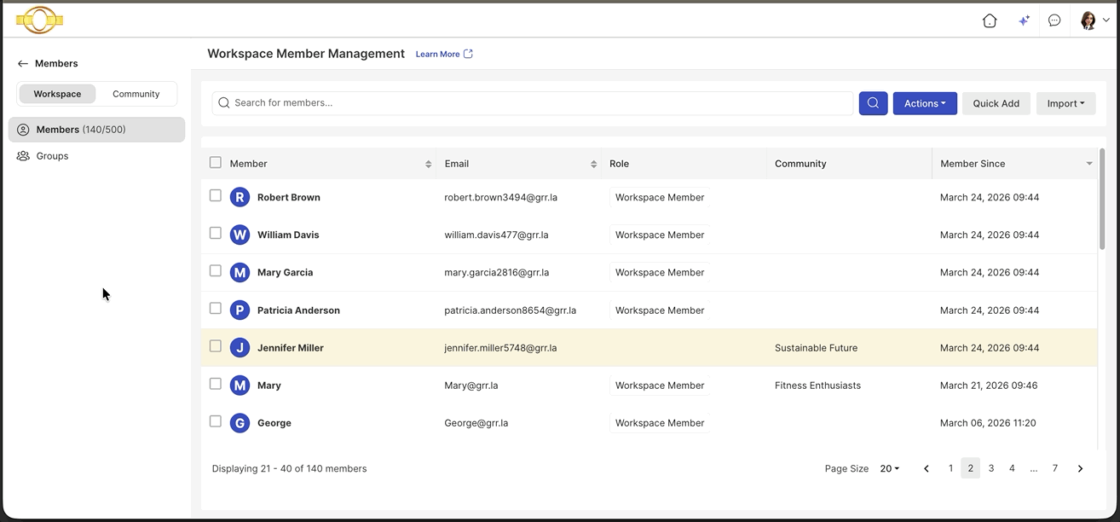Click the back arrow next to Members
The height and width of the screenshot is (522, 1120).
[23, 63]
